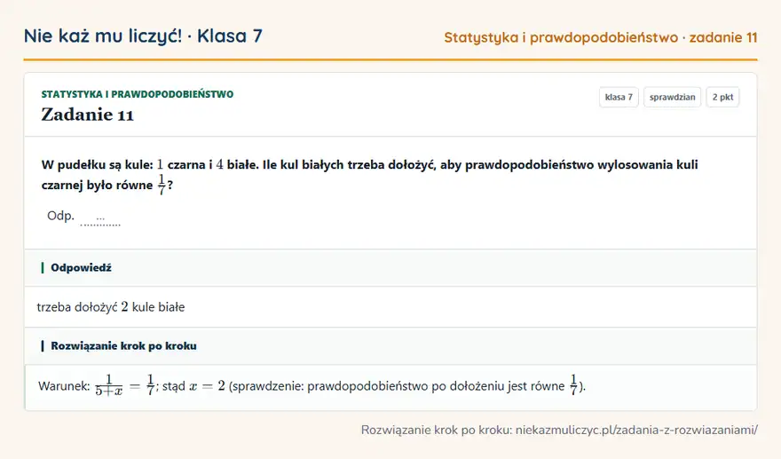Click the 'Odp.' label

click(x=60, y=216)
